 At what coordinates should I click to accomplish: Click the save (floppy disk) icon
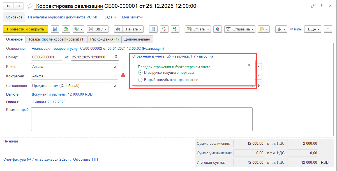click(x=55, y=29)
